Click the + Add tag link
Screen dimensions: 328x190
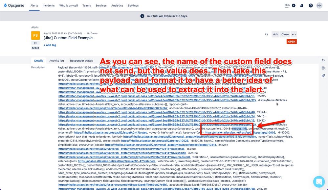click(x=50, y=45)
